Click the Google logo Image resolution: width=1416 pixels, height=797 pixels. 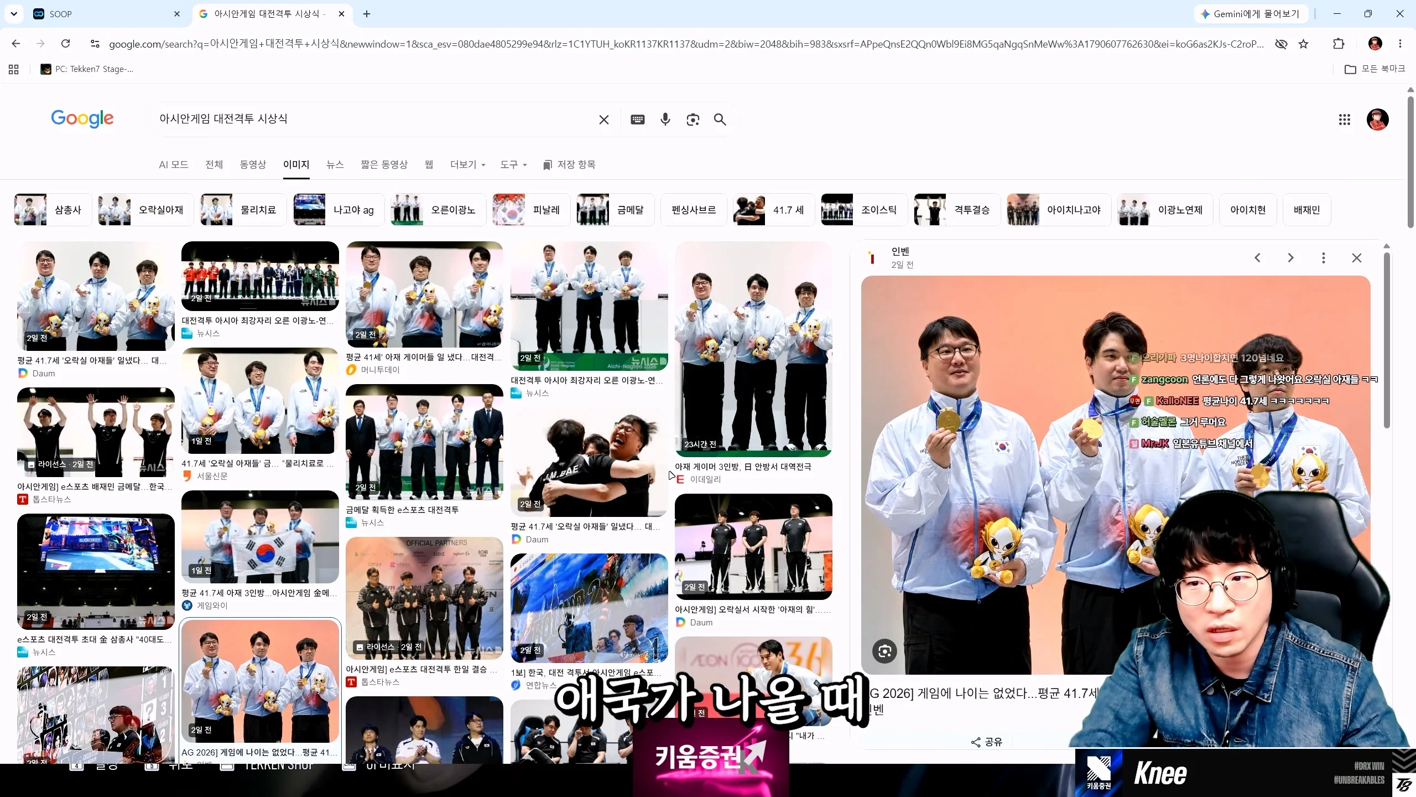[x=82, y=118]
